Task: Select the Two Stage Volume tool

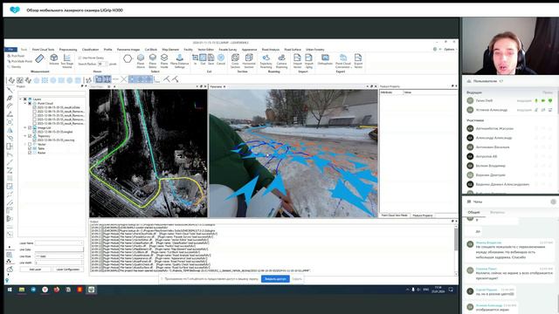Action: pos(67,60)
